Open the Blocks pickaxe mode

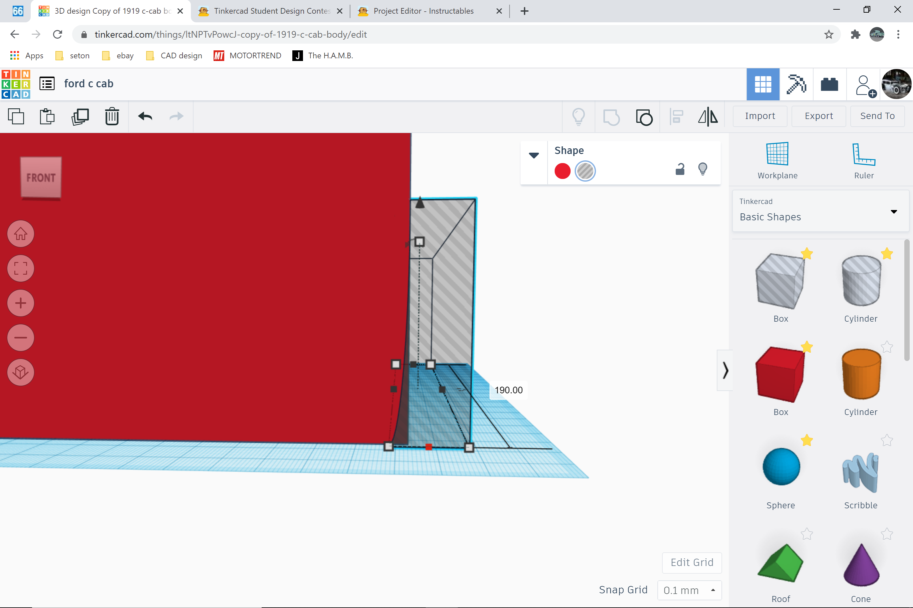(x=796, y=84)
